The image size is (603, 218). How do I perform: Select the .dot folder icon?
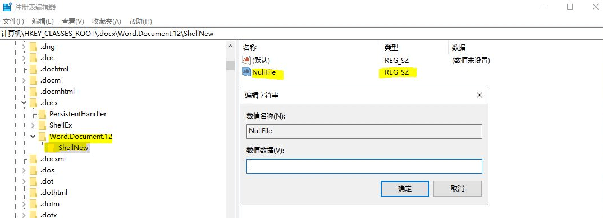click(34, 181)
